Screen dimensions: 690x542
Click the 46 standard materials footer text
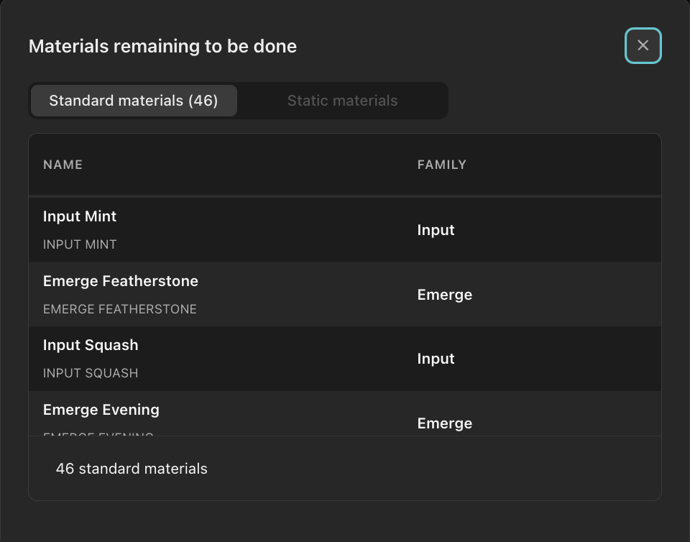pos(132,469)
